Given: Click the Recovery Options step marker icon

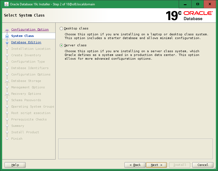Looking at the screenshot, I should pyautogui.click(x=7, y=94).
